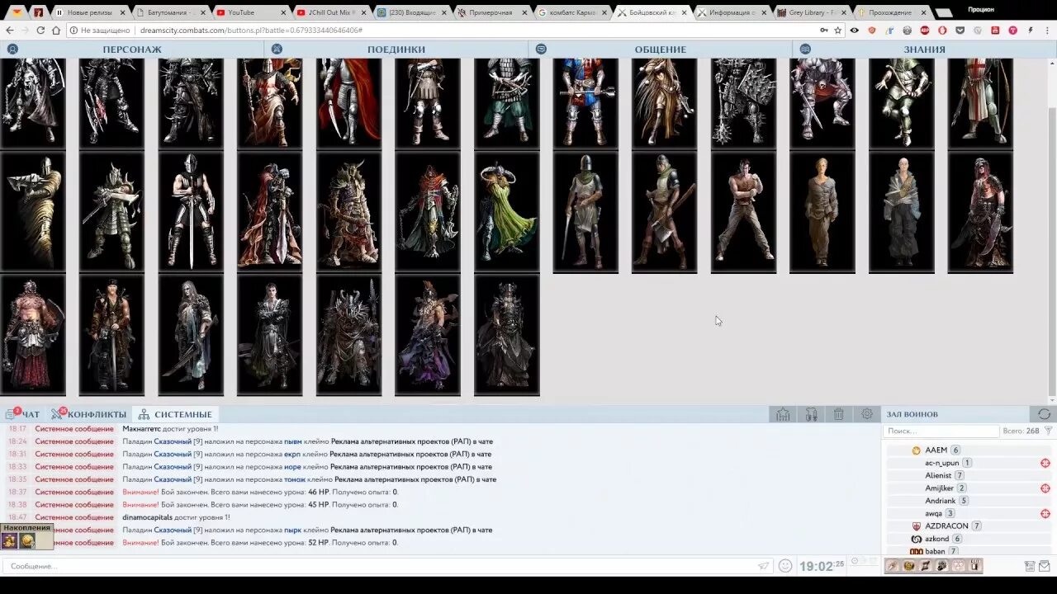Image resolution: width=1057 pixels, height=594 pixels.
Task: Switch to the ЧАТ tab
Action: [x=23, y=414]
